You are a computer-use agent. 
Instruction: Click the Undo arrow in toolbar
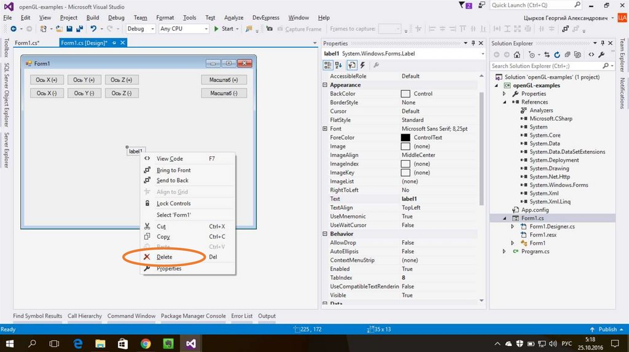[x=93, y=29]
